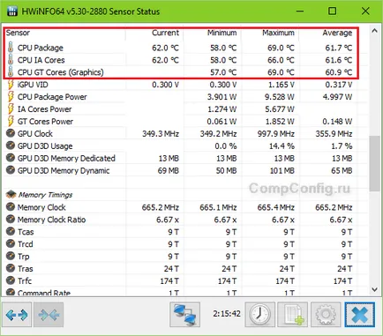383x336 pixels.
Task: Click the Sensor column header
Action: point(18,33)
